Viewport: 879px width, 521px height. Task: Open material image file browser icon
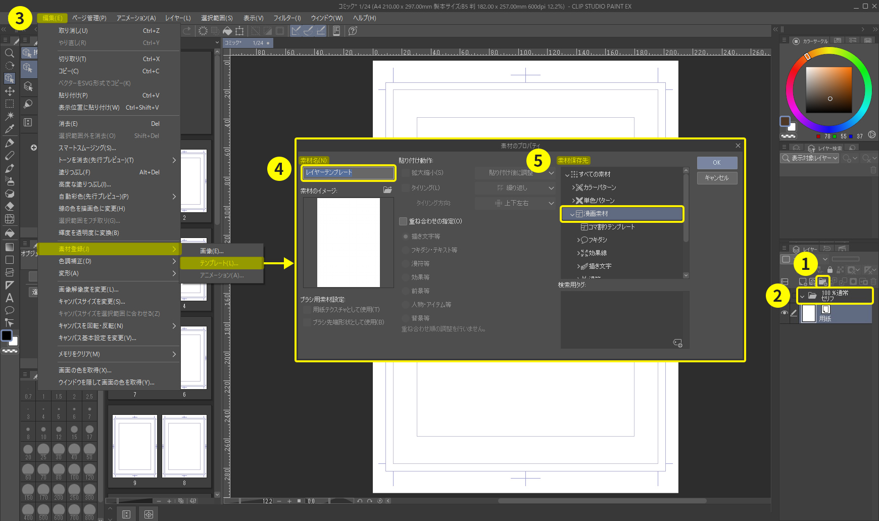tap(387, 190)
